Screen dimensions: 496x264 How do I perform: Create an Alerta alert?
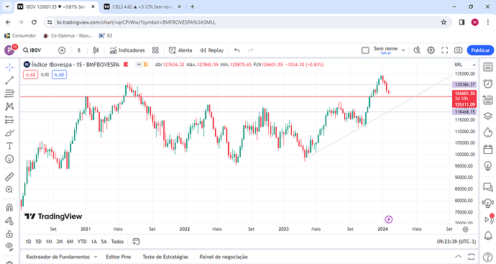(180, 50)
